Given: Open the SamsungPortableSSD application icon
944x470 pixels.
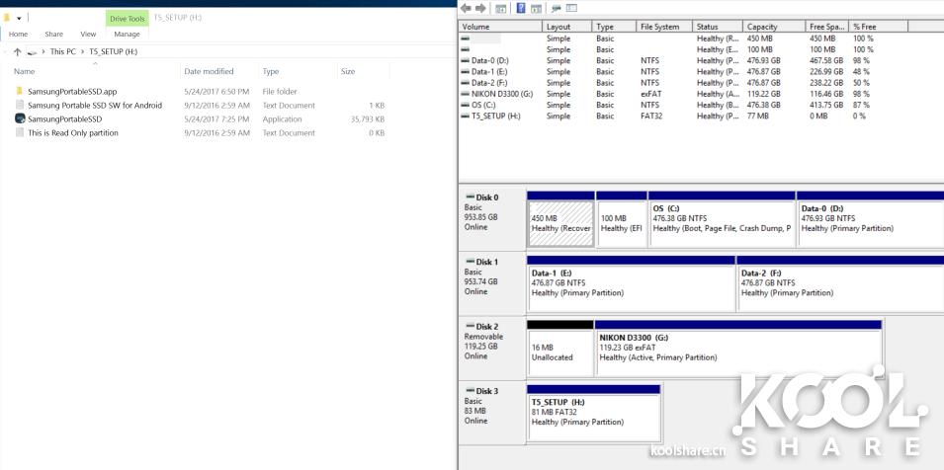Looking at the screenshot, I should point(20,118).
